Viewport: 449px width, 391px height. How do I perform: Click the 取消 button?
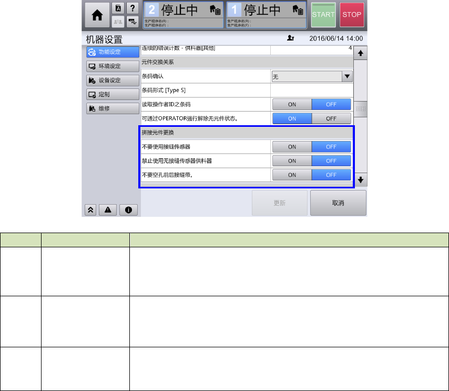338,203
